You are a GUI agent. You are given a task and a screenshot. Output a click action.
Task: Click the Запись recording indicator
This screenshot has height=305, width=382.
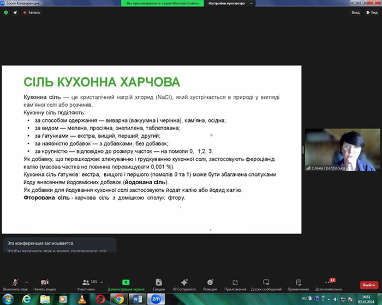point(32,13)
